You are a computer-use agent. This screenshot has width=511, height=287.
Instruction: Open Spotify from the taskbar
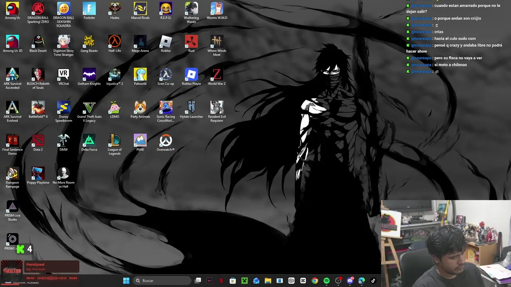point(327,281)
